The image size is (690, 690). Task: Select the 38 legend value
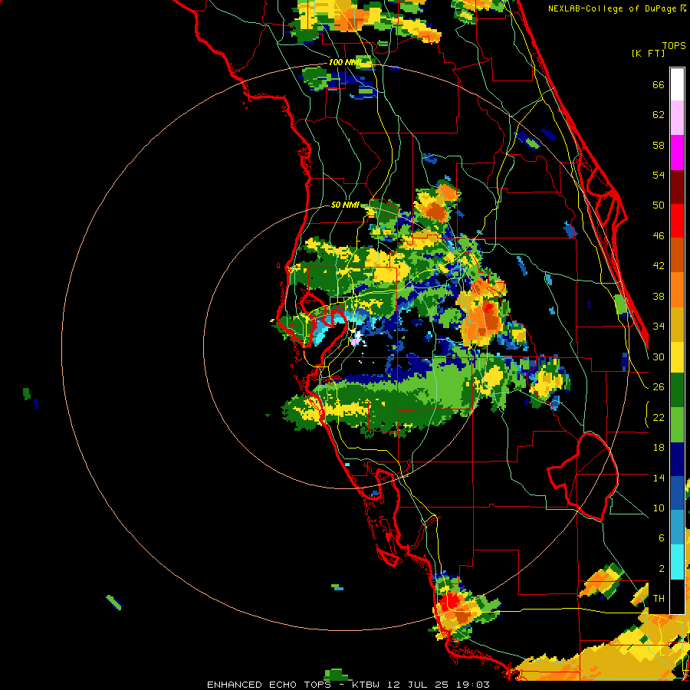(x=659, y=296)
